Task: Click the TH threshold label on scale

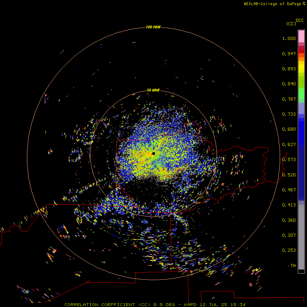Action: click(x=293, y=266)
